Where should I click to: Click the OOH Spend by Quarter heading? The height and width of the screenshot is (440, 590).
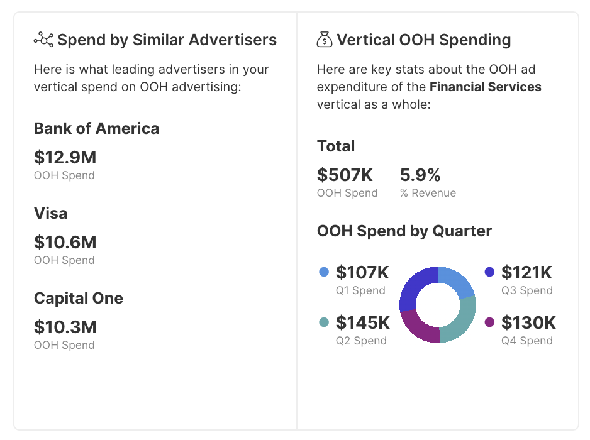point(404,231)
